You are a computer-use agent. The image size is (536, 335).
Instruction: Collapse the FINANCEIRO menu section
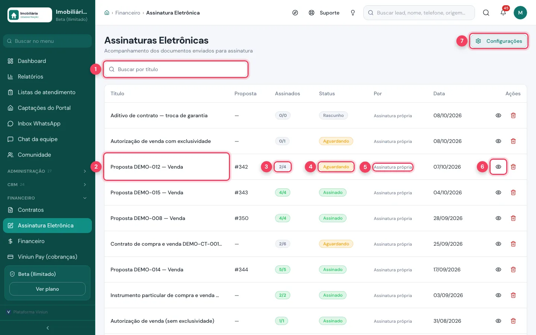pyautogui.click(x=47, y=198)
